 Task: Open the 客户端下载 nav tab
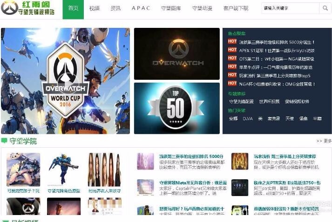(x=236, y=8)
